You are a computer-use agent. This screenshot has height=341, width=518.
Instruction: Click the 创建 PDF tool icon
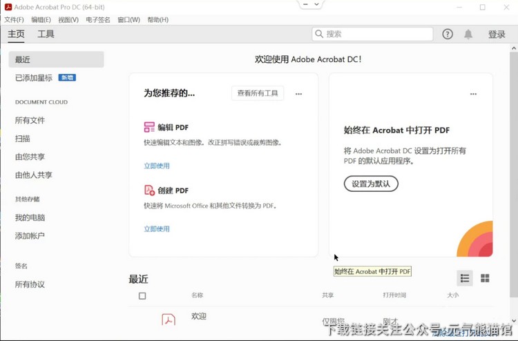pyautogui.click(x=149, y=191)
